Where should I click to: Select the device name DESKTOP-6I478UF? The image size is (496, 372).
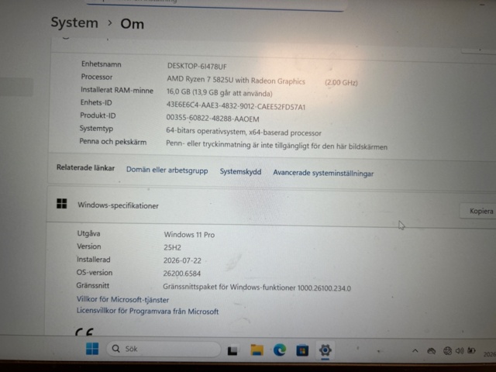tap(197, 67)
